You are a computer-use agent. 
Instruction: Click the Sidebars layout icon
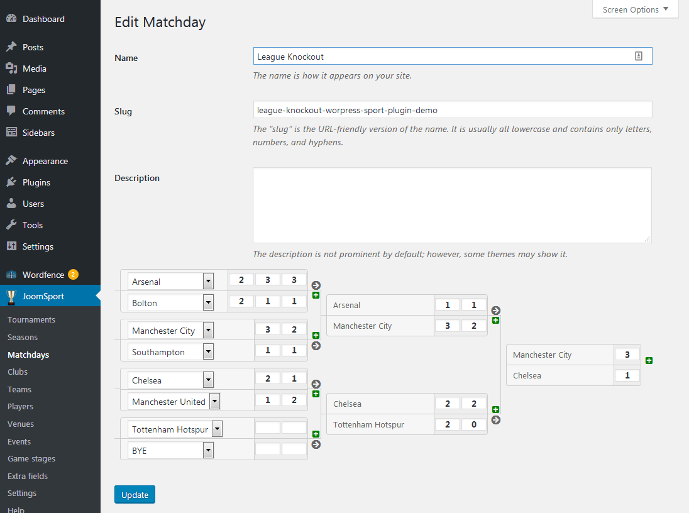point(11,132)
